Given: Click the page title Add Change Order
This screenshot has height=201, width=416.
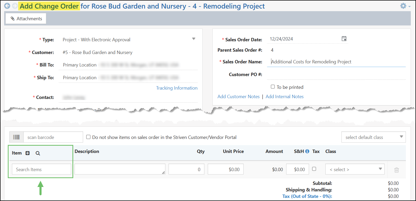Looking at the screenshot, I should pyautogui.click(x=49, y=6).
